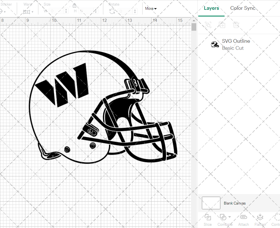Image resolution: width=280 pixels, height=228 pixels.
Task: Click the duplicate layer icon
Action: 222,25
